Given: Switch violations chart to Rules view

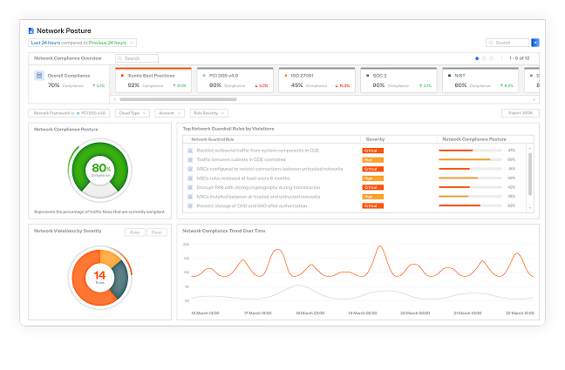Looking at the screenshot, I should point(135,232).
